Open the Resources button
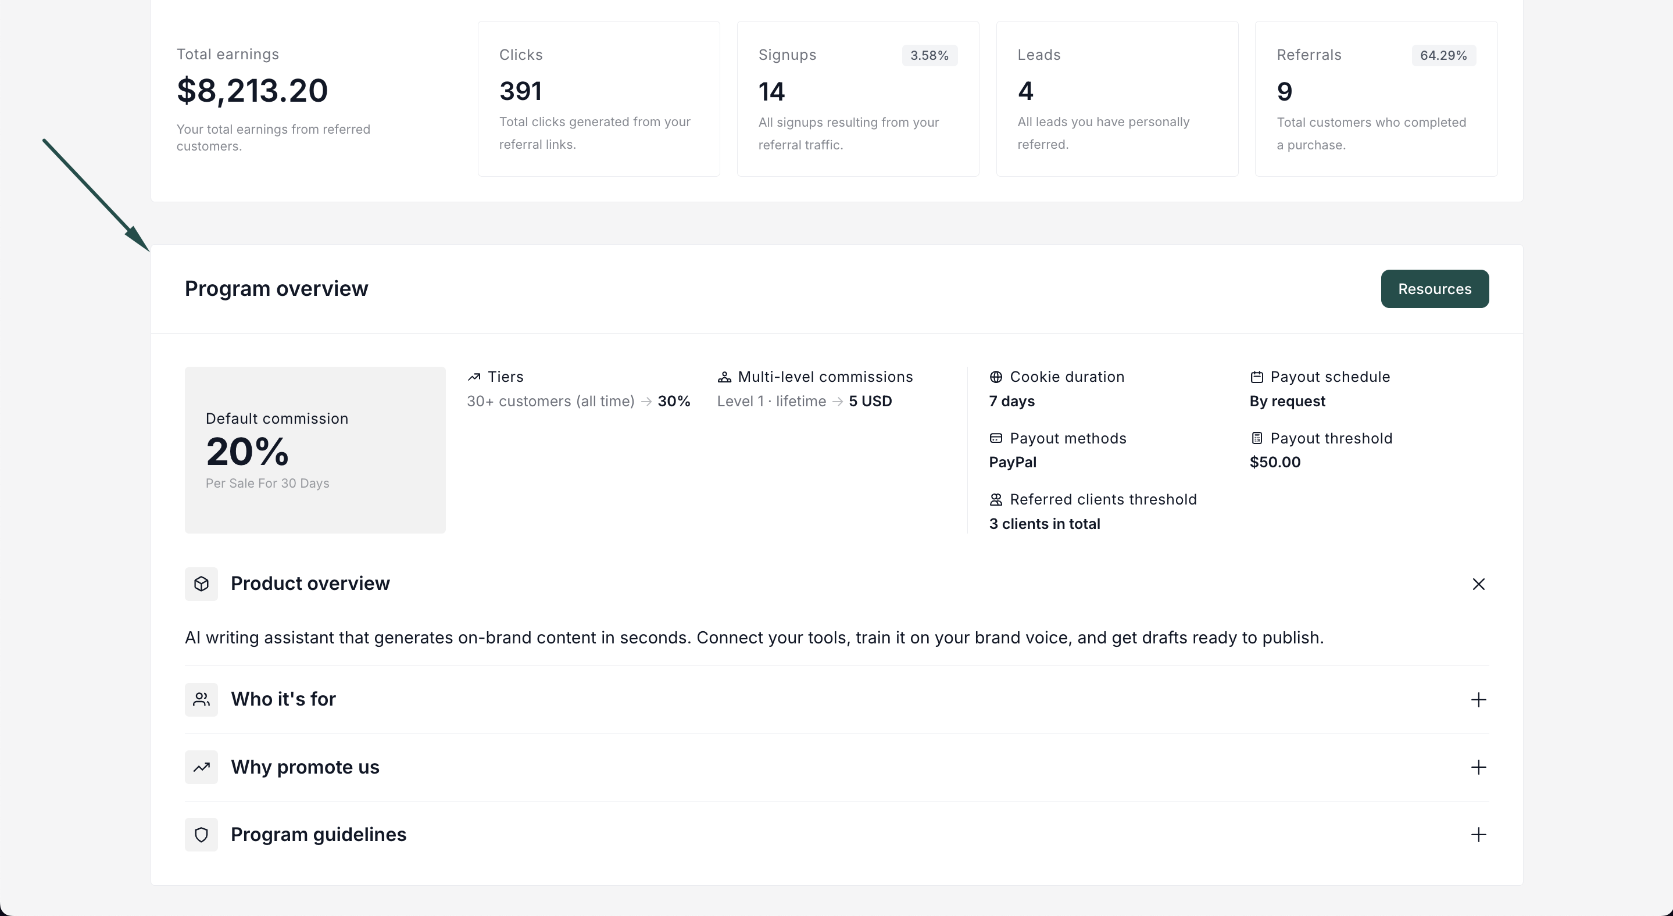The height and width of the screenshot is (916, 1673). (1434, 289)
